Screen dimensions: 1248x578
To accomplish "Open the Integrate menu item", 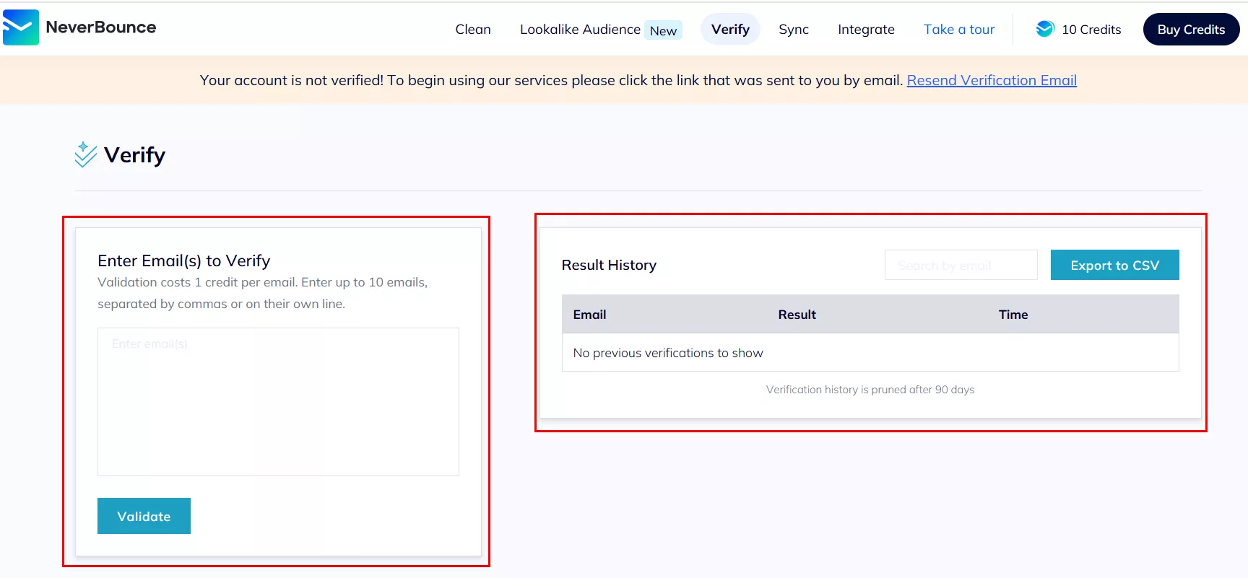I will (x=866, y=30).
